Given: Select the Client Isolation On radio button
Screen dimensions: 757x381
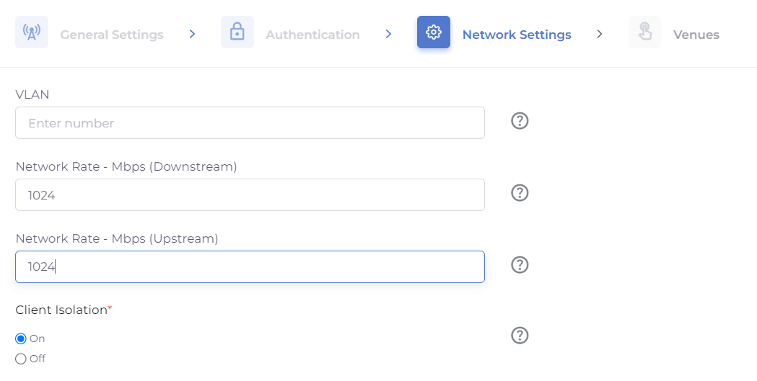Looking at the screenshot, I should [x=21, y=339].
